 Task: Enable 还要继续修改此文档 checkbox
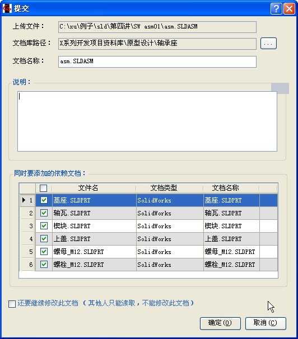(12, 304)
